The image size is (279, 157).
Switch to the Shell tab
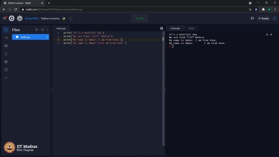[x=191, y=28]
